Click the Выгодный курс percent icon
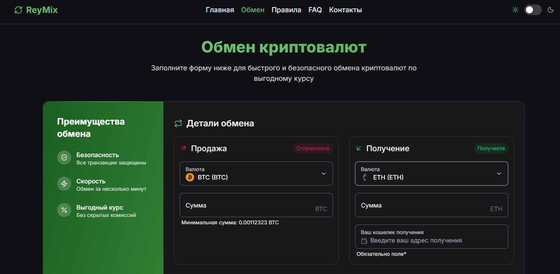This screenshot has width=560, height=274. [64, 210]
